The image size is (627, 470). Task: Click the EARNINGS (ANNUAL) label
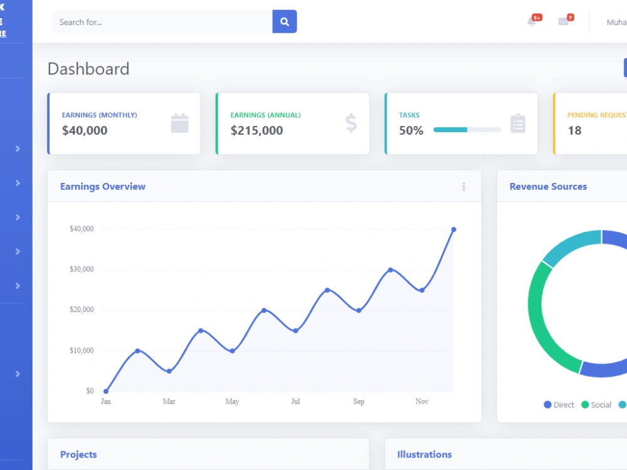pyautogui.click(x=265, y=115)
